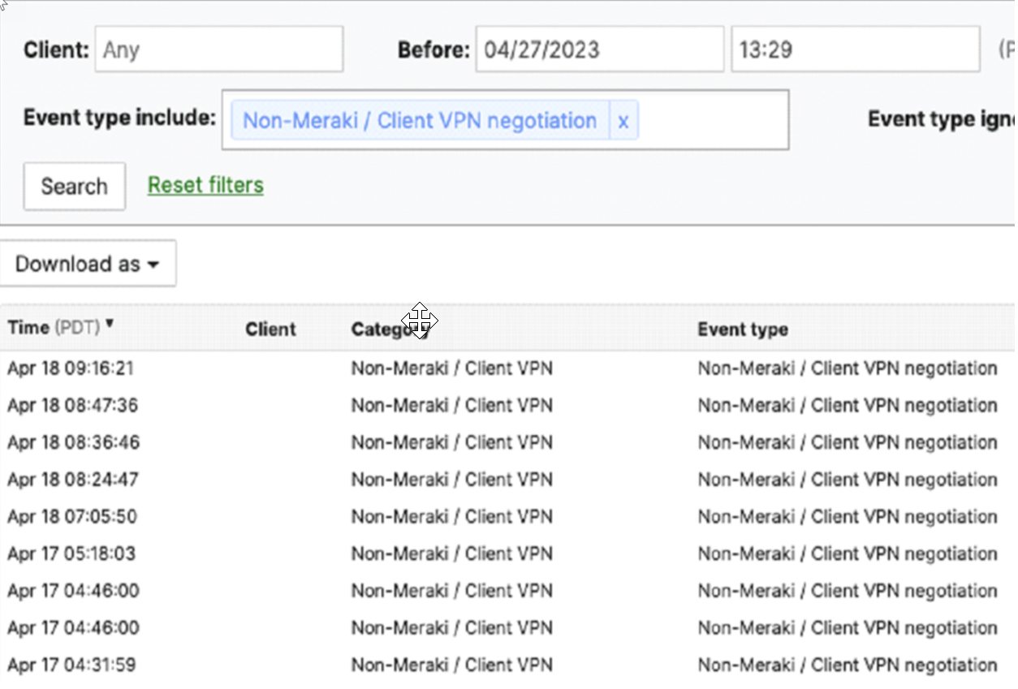The height and width of the screenshot is (689, 1018).
Task: Open the Download as dropdown
Action: pyautogui.click(x=87, y=264)
